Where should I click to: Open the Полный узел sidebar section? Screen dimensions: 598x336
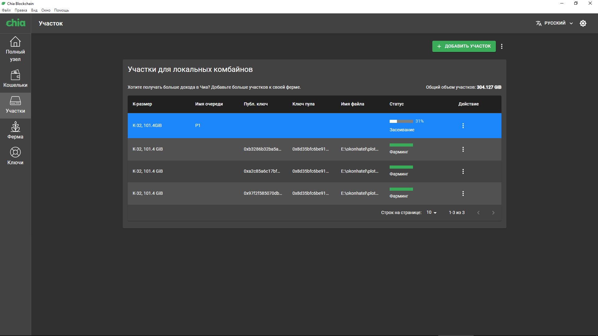[15, 49]
